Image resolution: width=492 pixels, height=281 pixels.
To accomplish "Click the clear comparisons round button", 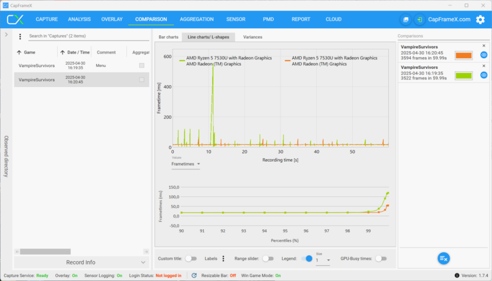I will pos(444,258).
